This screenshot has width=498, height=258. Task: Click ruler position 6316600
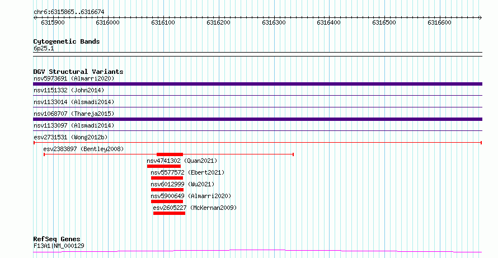(439, 22)
